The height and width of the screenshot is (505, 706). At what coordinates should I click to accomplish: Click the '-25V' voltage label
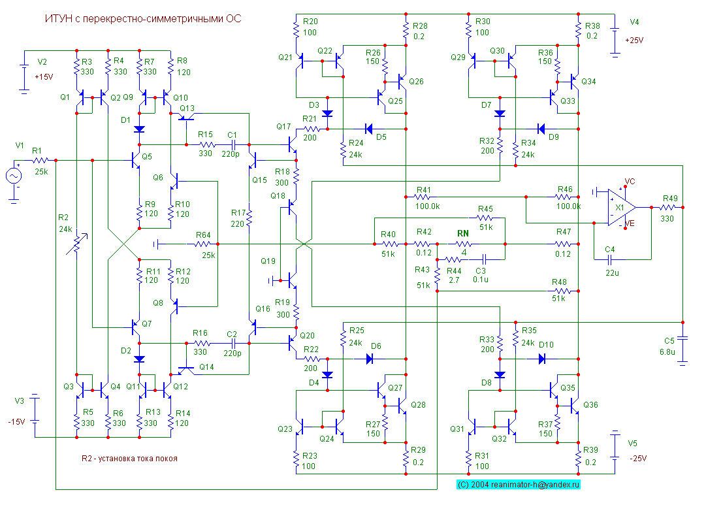pyautogui.click(x=638, y=459)
